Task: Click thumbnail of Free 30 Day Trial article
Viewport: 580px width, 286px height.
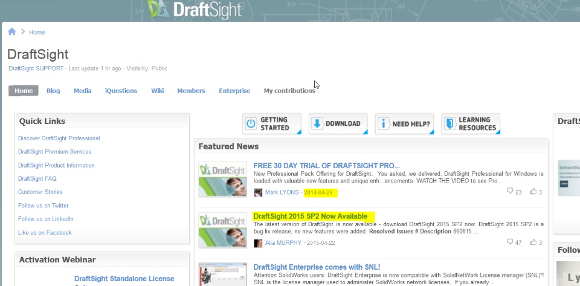Action: 223,179
